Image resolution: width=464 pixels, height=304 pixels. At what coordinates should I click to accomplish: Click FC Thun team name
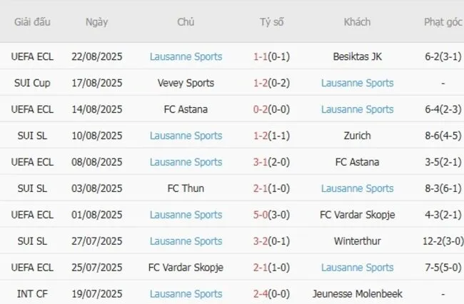[186, 188]
